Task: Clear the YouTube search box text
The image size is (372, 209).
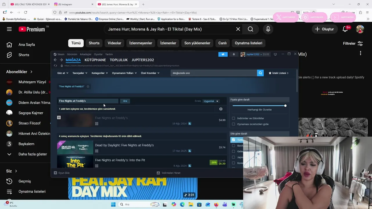Action: (238, 29)
